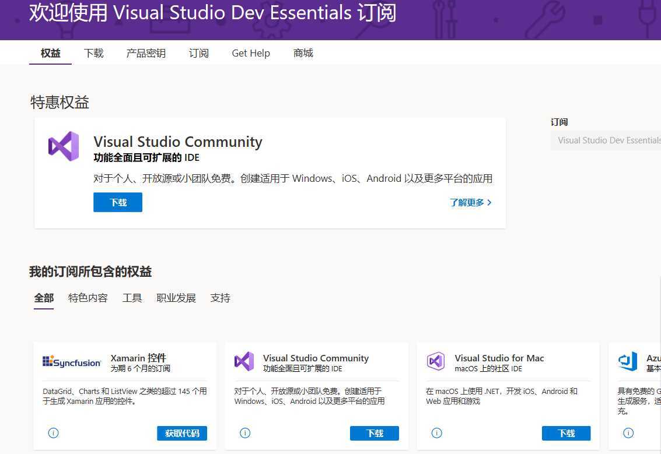This screenshot has width=661, height=454.
Task: Filter benefits by 特色内容
Action: pos(88,298)
